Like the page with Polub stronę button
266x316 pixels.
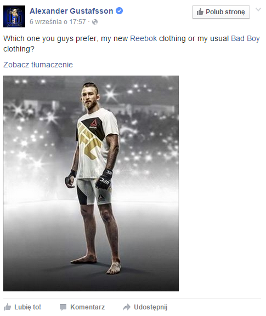pyautogui.click(x=221, y=12)
